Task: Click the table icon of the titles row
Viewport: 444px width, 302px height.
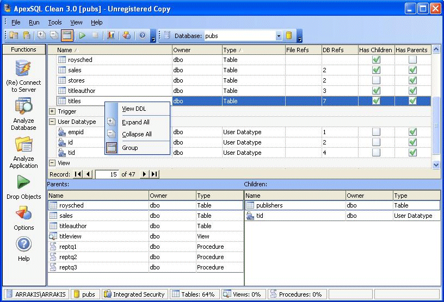Action: tap(61, 101)
